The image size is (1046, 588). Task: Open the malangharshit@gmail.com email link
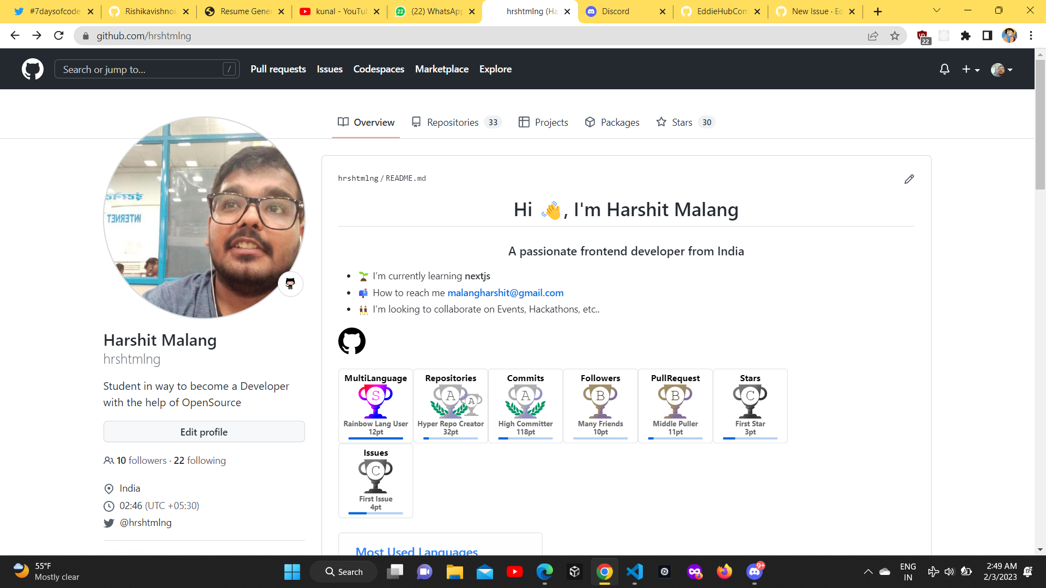click(x=505, y=292)
